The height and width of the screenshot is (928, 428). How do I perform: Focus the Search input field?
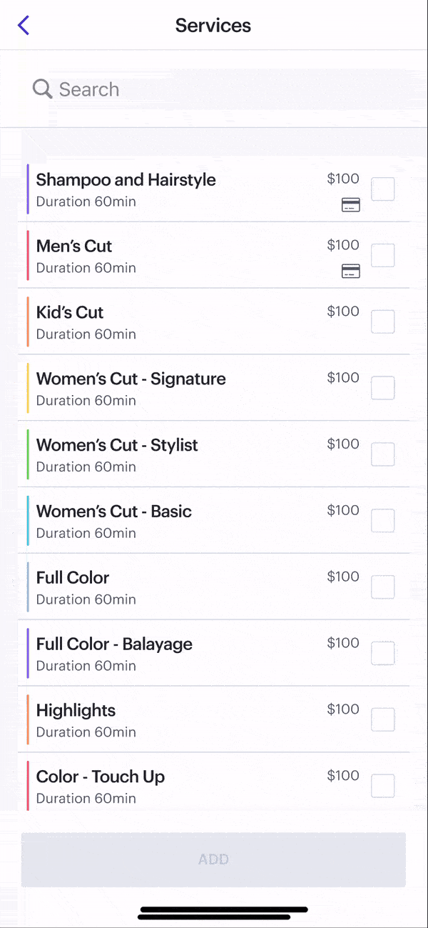214,89
